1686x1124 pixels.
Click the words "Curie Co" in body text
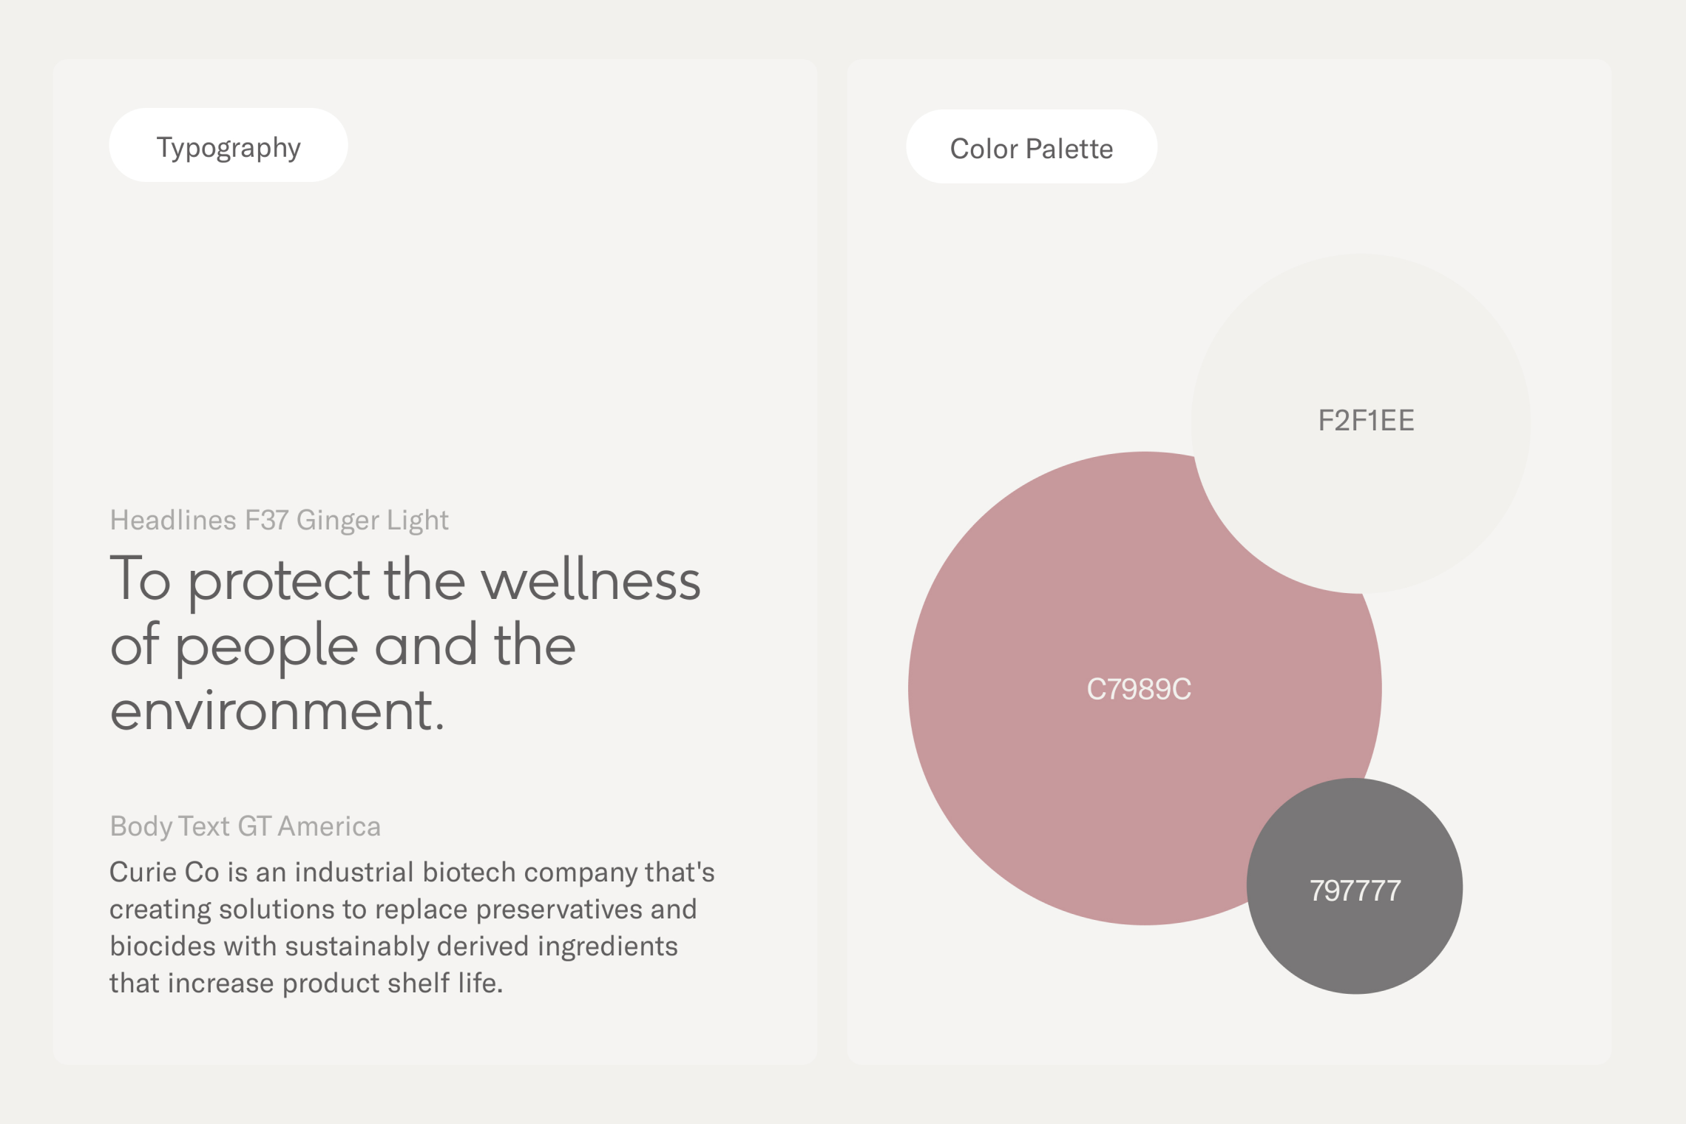click(164, 873)
